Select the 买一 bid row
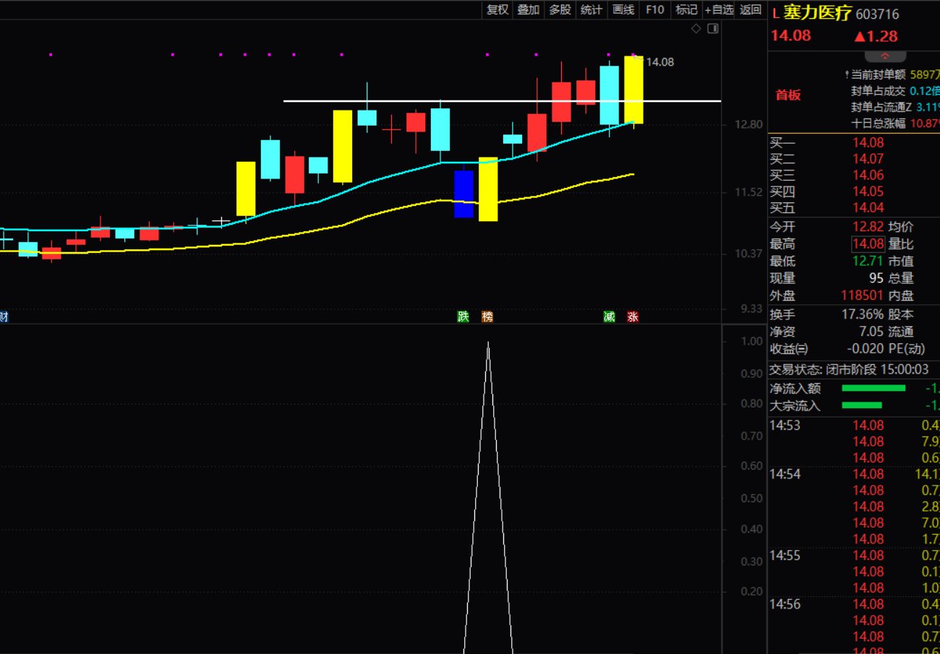This screenshot has height=654, width=940. pyautogui.click(x=853, y=143)
